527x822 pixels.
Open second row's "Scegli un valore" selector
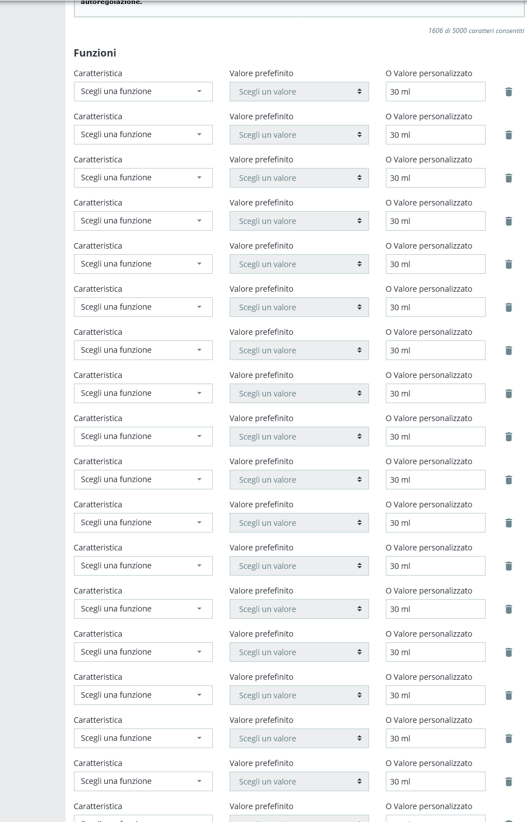click(299, 135)
